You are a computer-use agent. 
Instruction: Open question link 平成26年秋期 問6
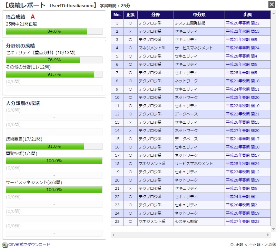(241, 64)
